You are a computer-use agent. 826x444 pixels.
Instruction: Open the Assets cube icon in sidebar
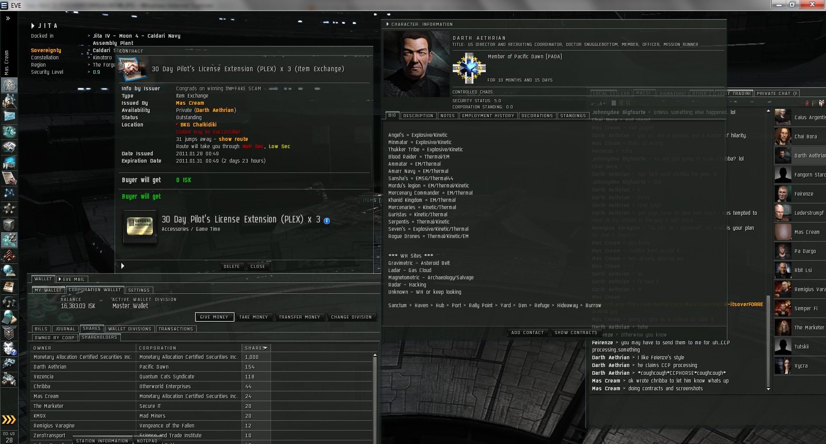tap(9, 225)
